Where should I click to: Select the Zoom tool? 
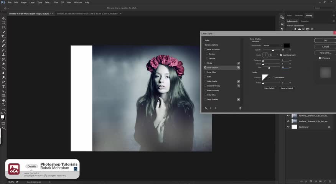(3, 105)
